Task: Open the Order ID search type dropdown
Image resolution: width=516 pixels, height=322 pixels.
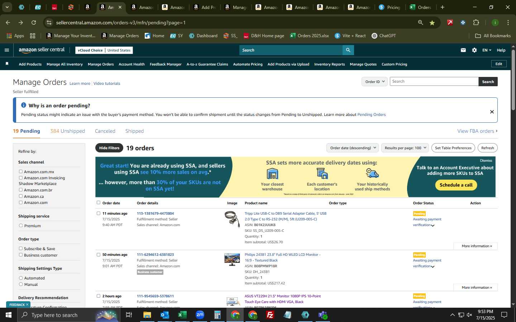Action: 374,82
